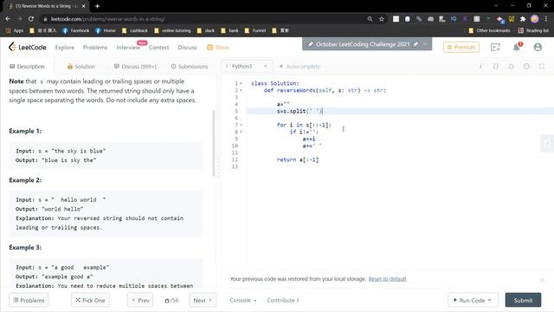Open the Facebook bookmark
Viewport: 554px width, 312px height.
point(75,31)
